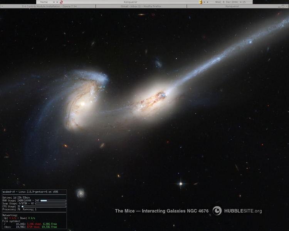The height and width of the screenshot is (231, 289).
Task: Click the Swap Usage bar
Action: click(x=50, y=204)
